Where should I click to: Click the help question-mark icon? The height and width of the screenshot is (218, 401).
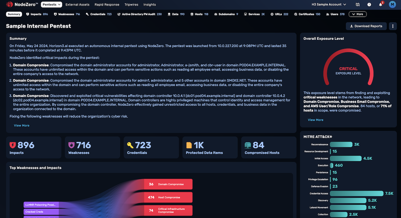point(369,5)
